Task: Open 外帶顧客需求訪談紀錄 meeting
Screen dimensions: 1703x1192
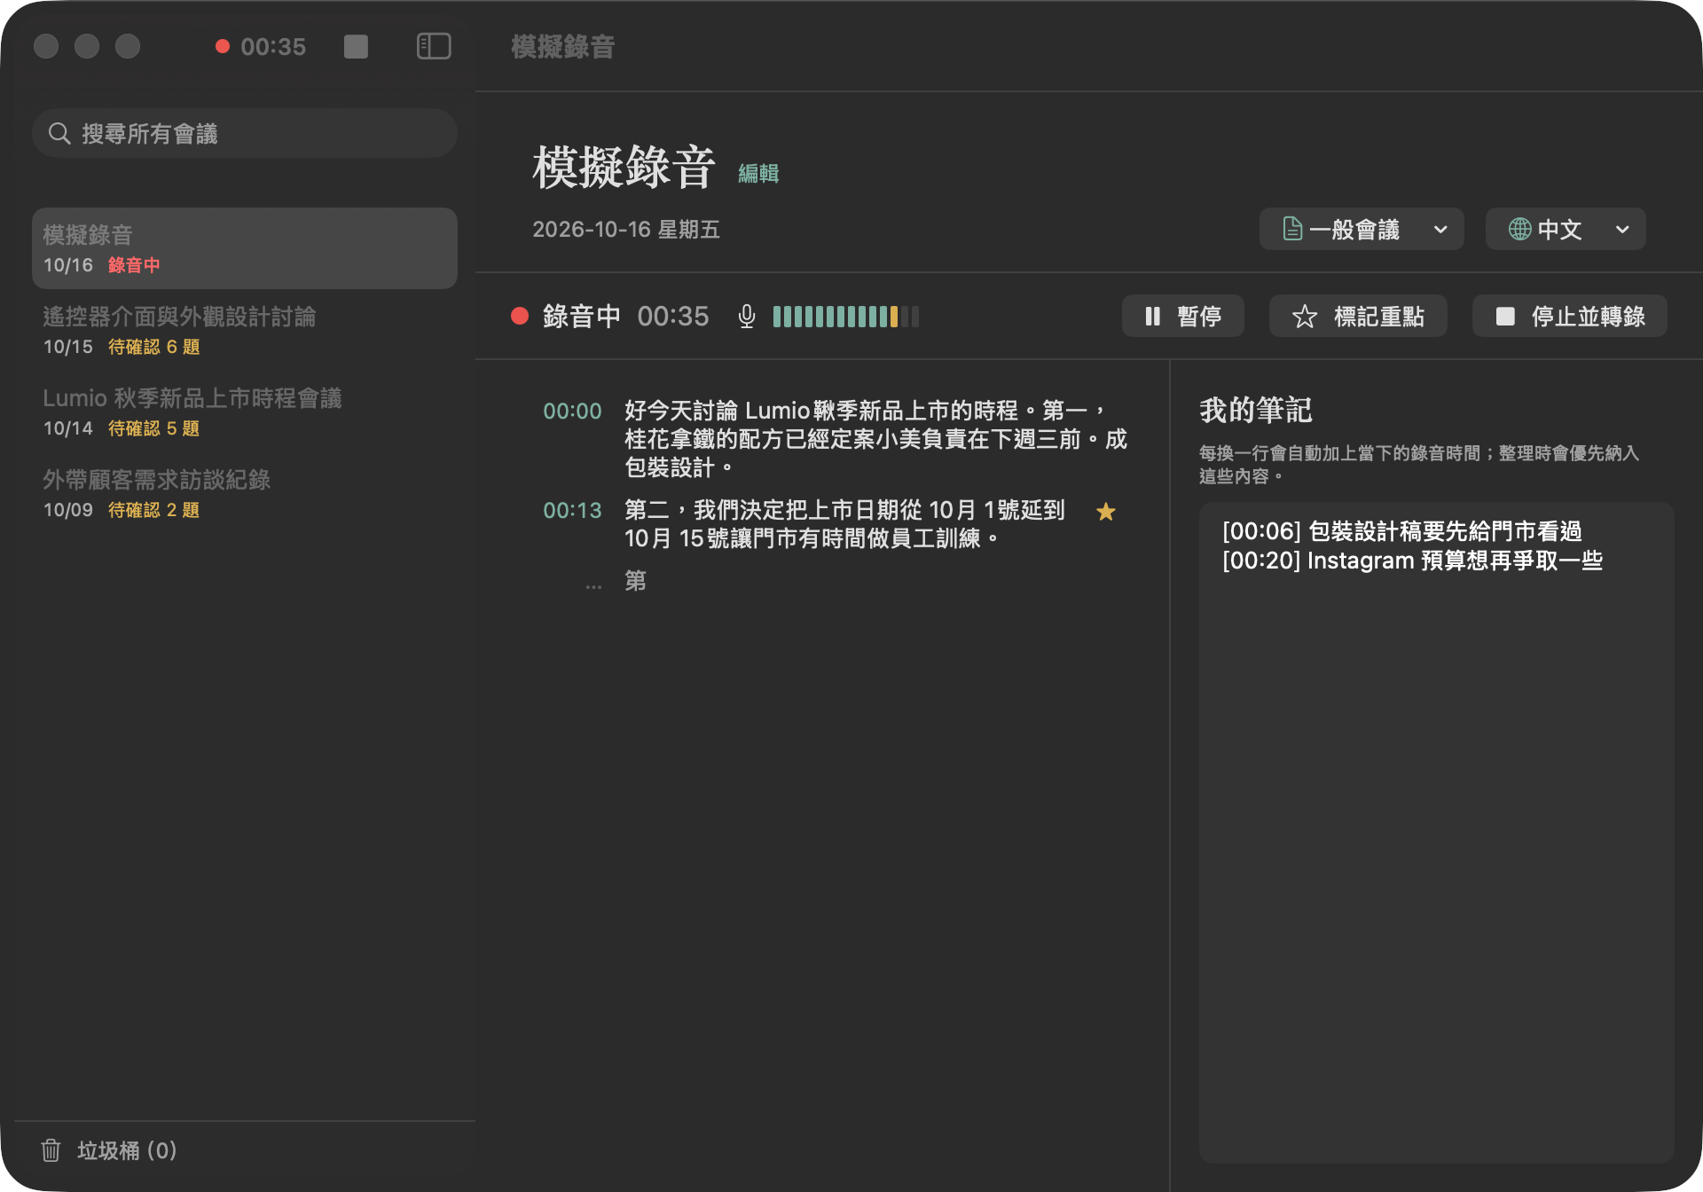Action: [x=245, y=493]
